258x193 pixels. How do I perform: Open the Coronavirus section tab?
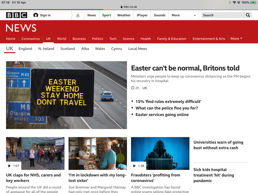point(30,39)
